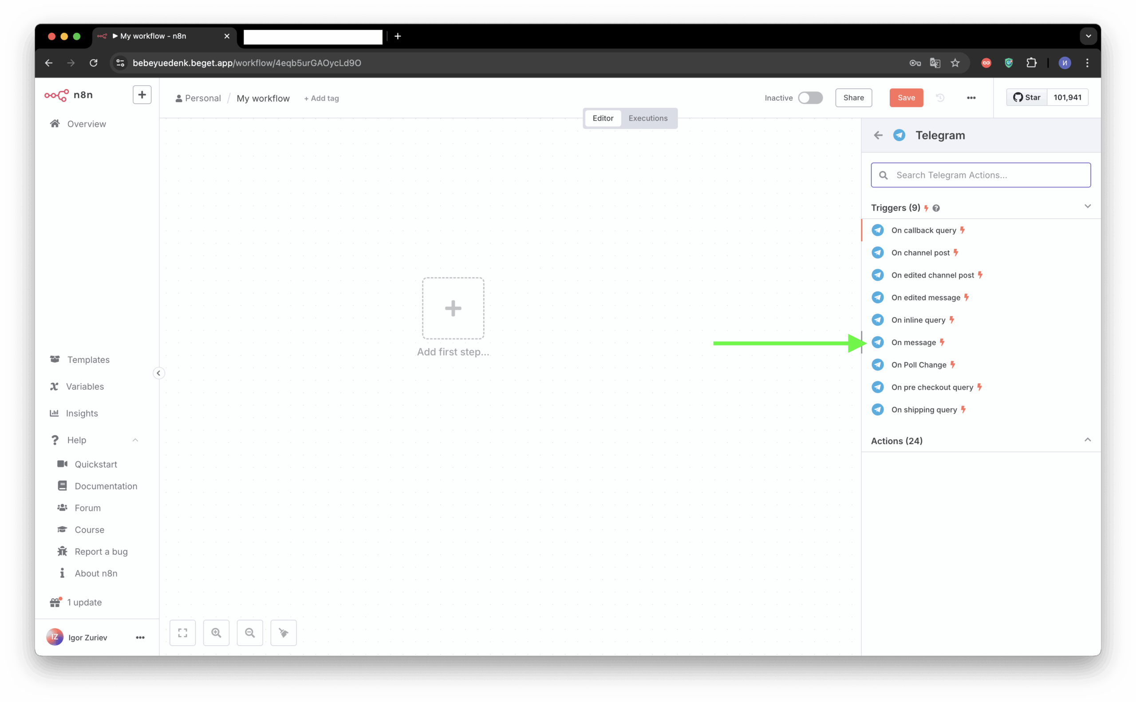1136x702 pixels.
Task: Click the fit-to-view canvas icon
Action: point(182,633)
